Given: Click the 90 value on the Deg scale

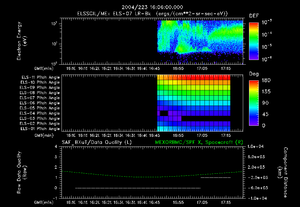Looking at the screenshot, I should coord(265,103).
